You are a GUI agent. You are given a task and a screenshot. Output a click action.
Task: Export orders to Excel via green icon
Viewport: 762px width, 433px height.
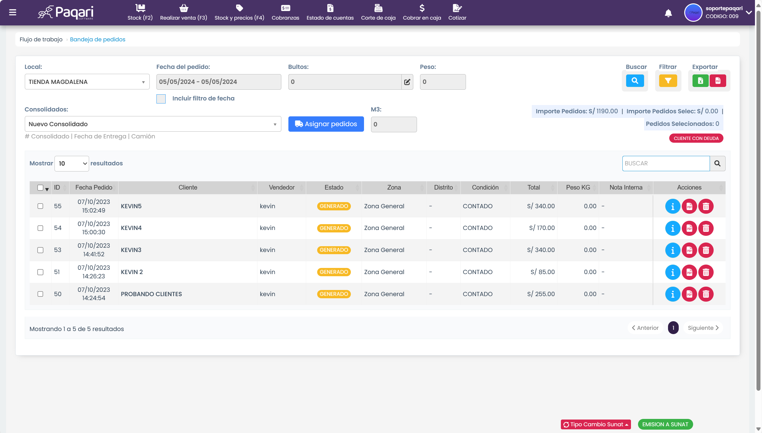coord(700,81)
